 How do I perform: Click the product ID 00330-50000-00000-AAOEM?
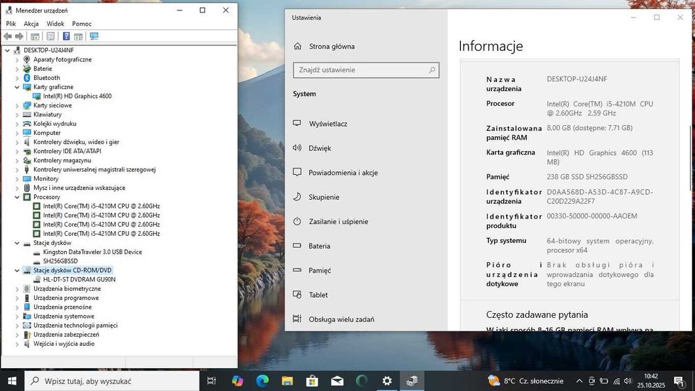pos(591,216)
